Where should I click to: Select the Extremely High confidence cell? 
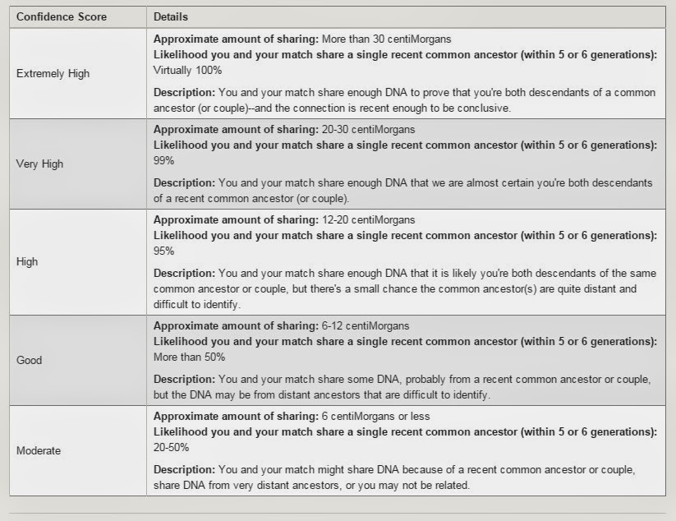click(53, 73)
